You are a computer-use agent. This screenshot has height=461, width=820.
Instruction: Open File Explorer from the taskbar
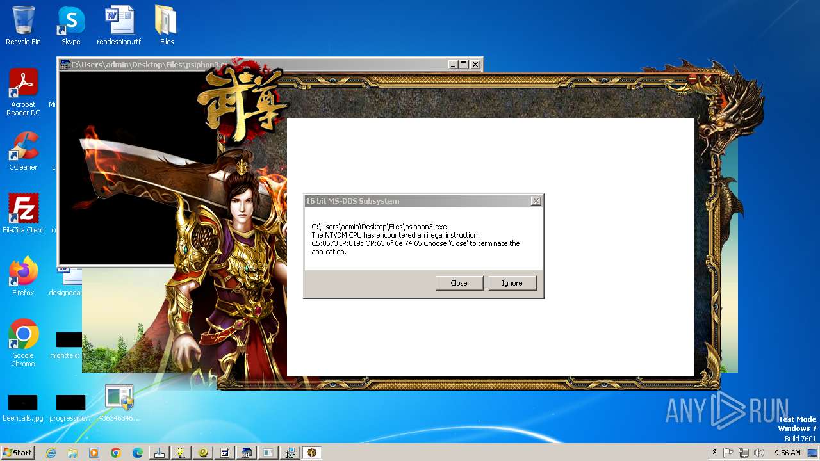point(72,453)
